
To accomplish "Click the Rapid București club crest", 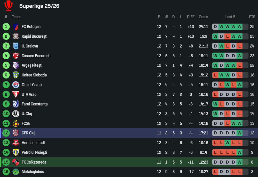I will click(x=16, y=36).
